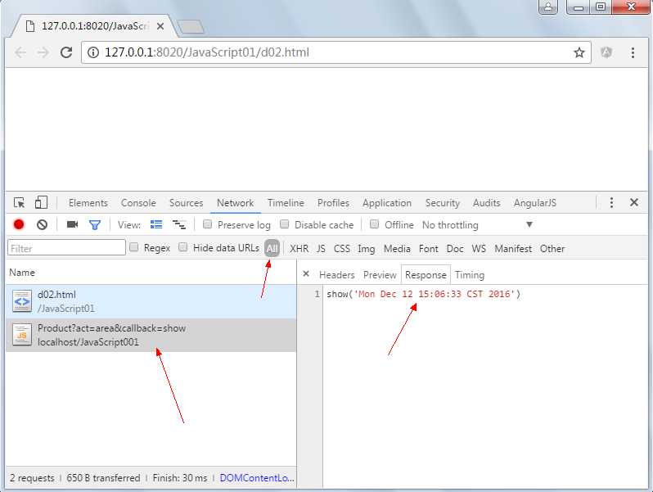The width and height of the screenshot is (653, 492).
Task: Close the request details pane
Action: coord(306,274)
